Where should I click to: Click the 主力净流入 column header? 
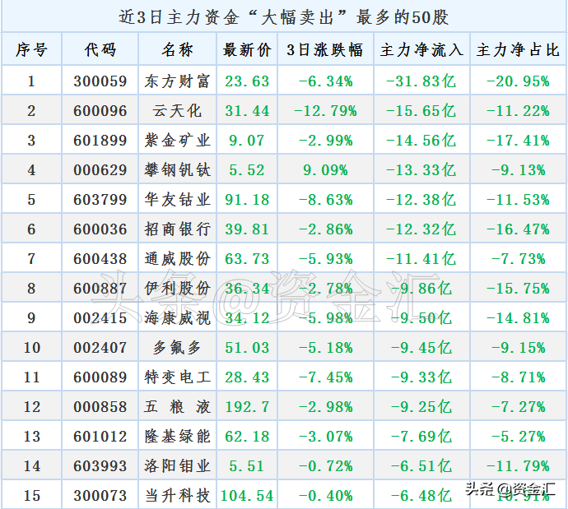[x=421, y=49]
